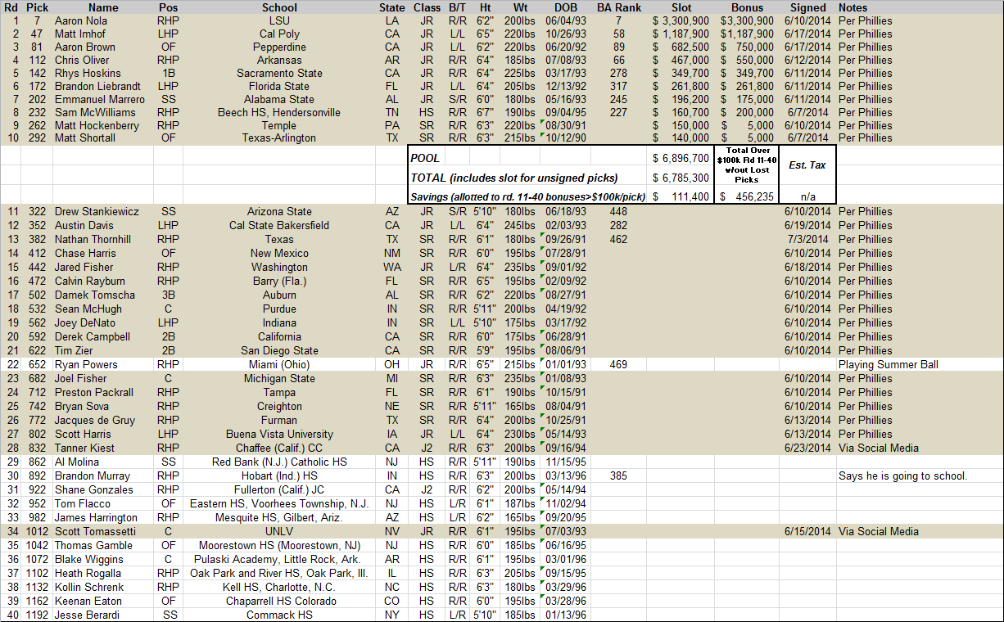Click the POOL label cell
The width and height of the screenshot is (1004, 622).
(426, 158)
